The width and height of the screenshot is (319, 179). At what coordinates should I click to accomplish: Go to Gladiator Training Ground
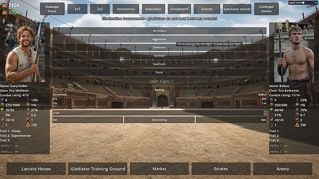click(98, 169)
